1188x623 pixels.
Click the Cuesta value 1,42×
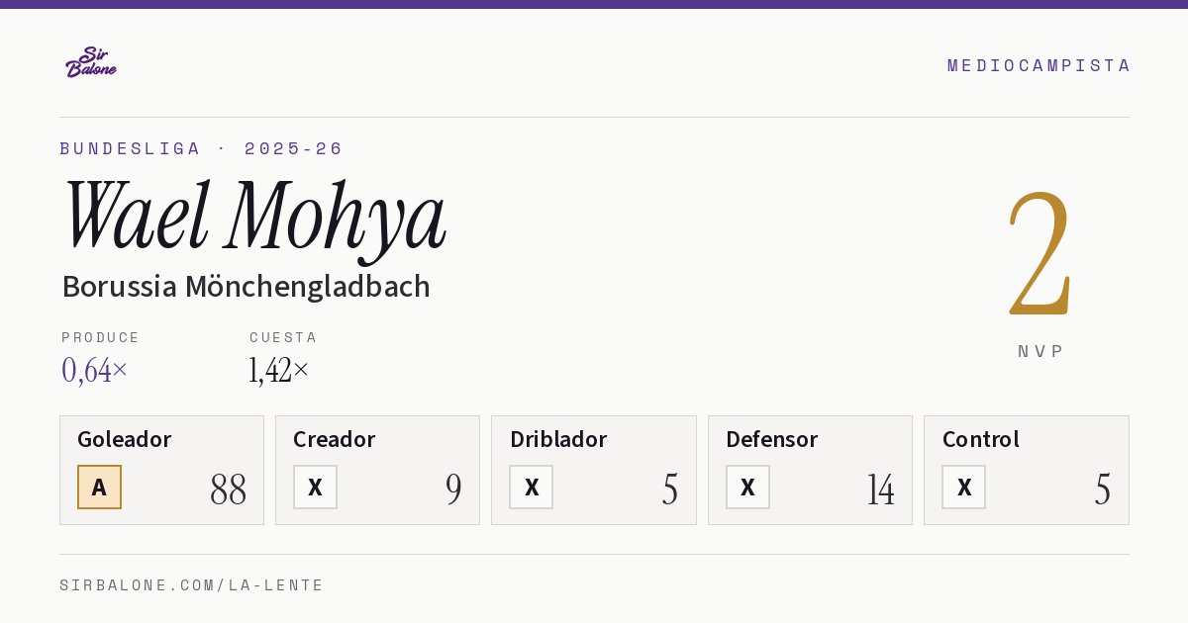[279, 370]
